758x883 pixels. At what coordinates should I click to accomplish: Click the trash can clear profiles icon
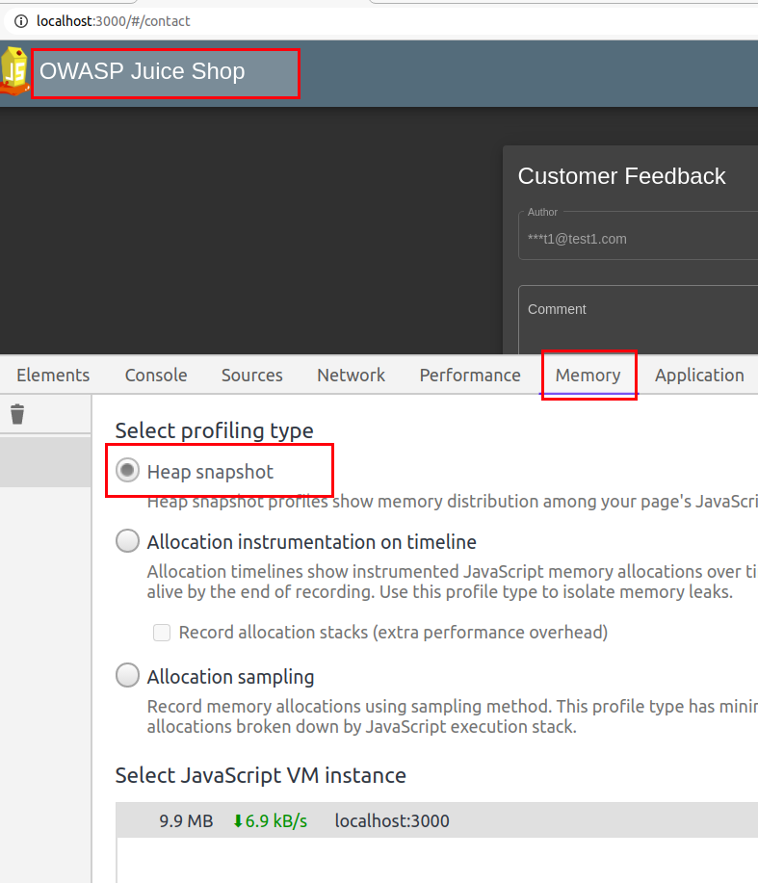[x=17, y=414]
